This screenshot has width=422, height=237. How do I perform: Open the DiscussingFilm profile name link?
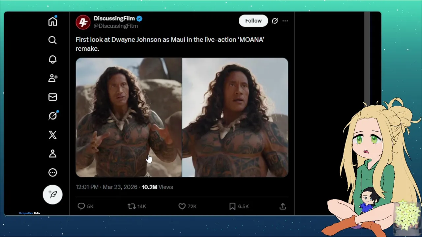point(114,18)
